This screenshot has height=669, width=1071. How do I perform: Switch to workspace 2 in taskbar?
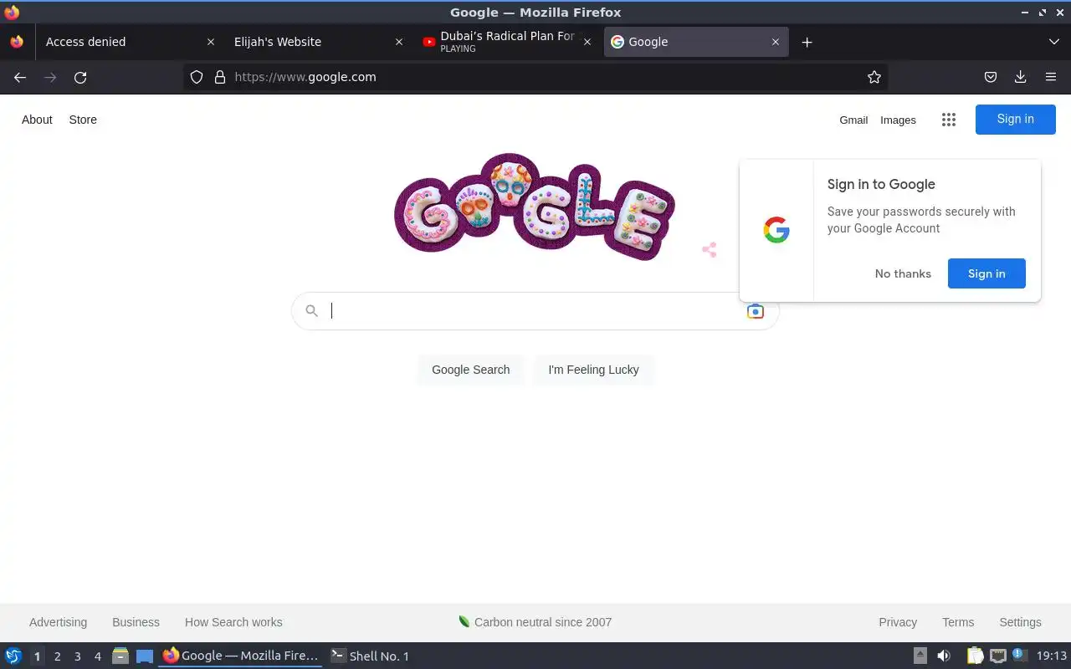[57, 656]
